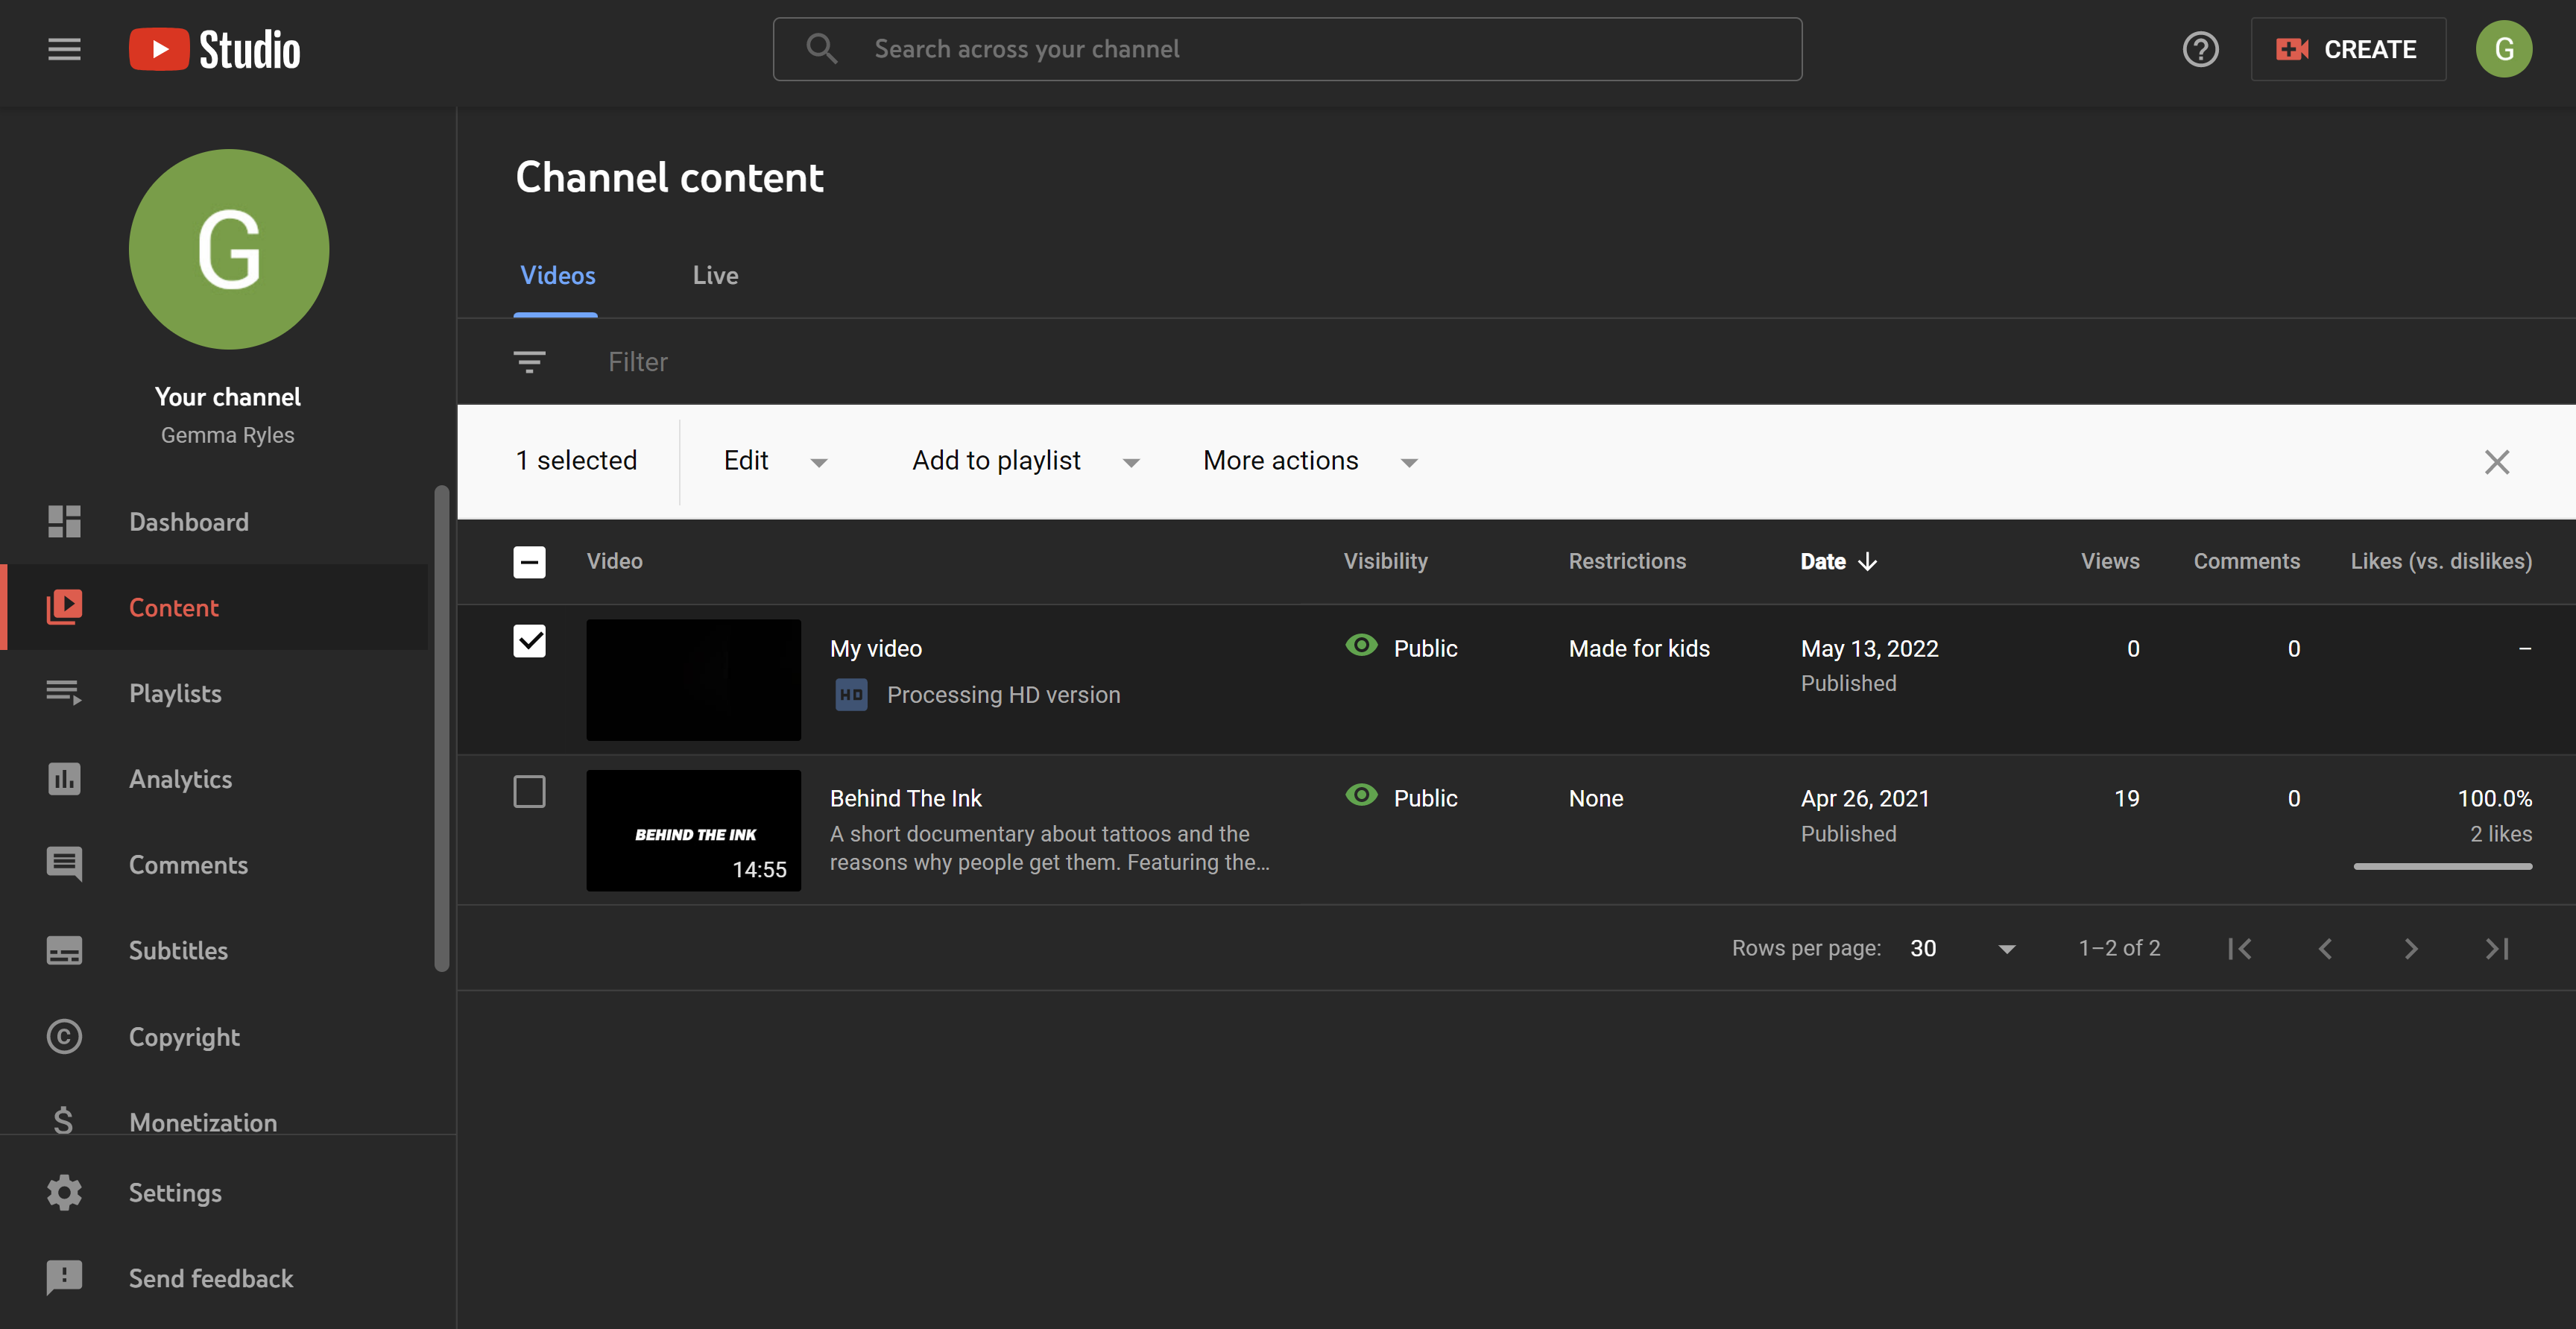Screen dimensions: 2576x1329
Task: Click the Content sidebar icon
Action: tap(64, 607)
